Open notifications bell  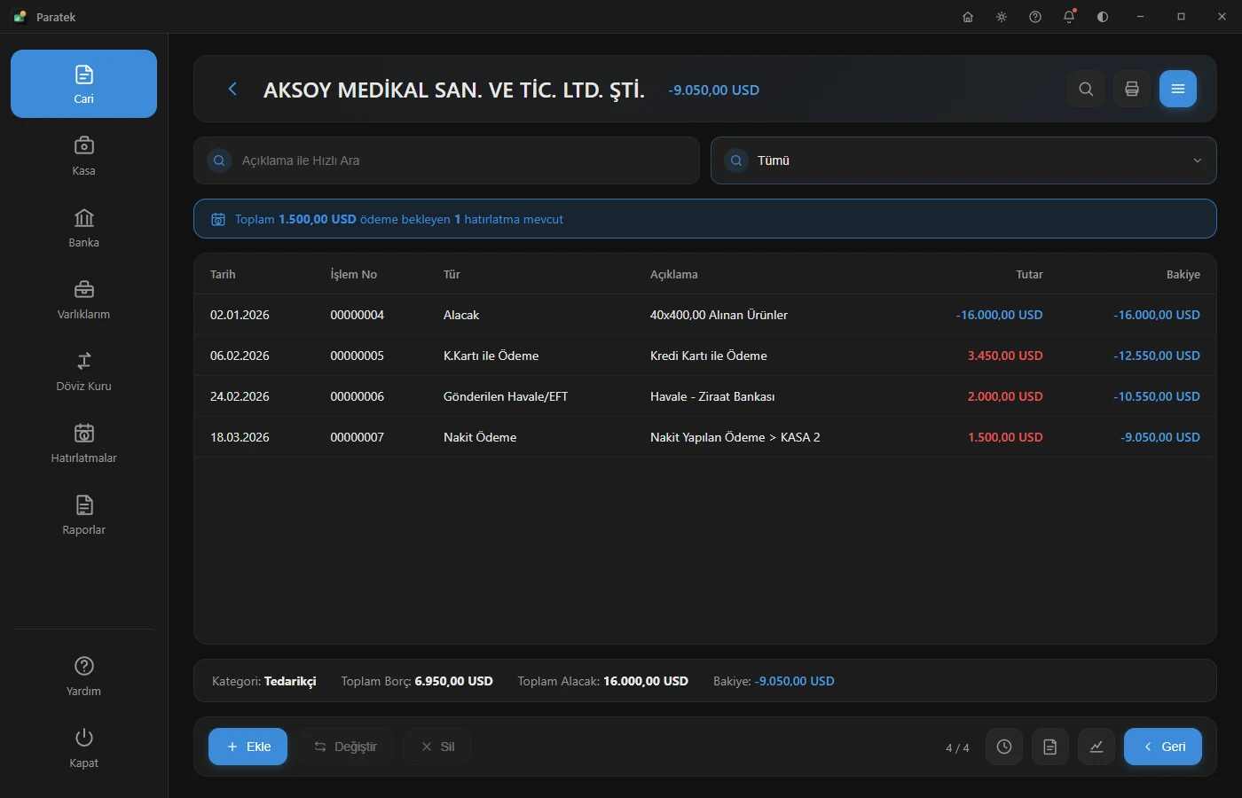[x=1069, y=17]
